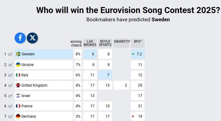The width and height of the screenshot is (221, 121).
Task: Open the trend chart icon for Italy
Action: coord(10,75)
